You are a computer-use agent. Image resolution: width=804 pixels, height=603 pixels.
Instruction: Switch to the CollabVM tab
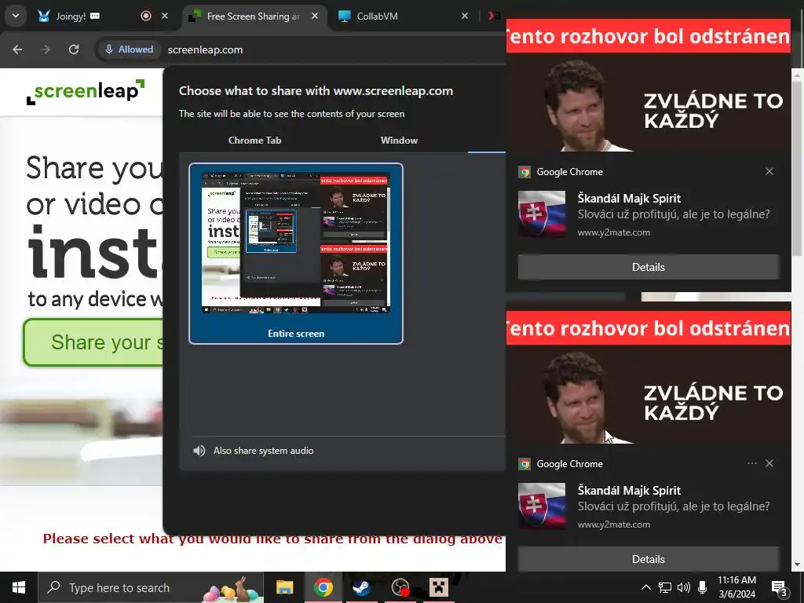coord(397,16)
